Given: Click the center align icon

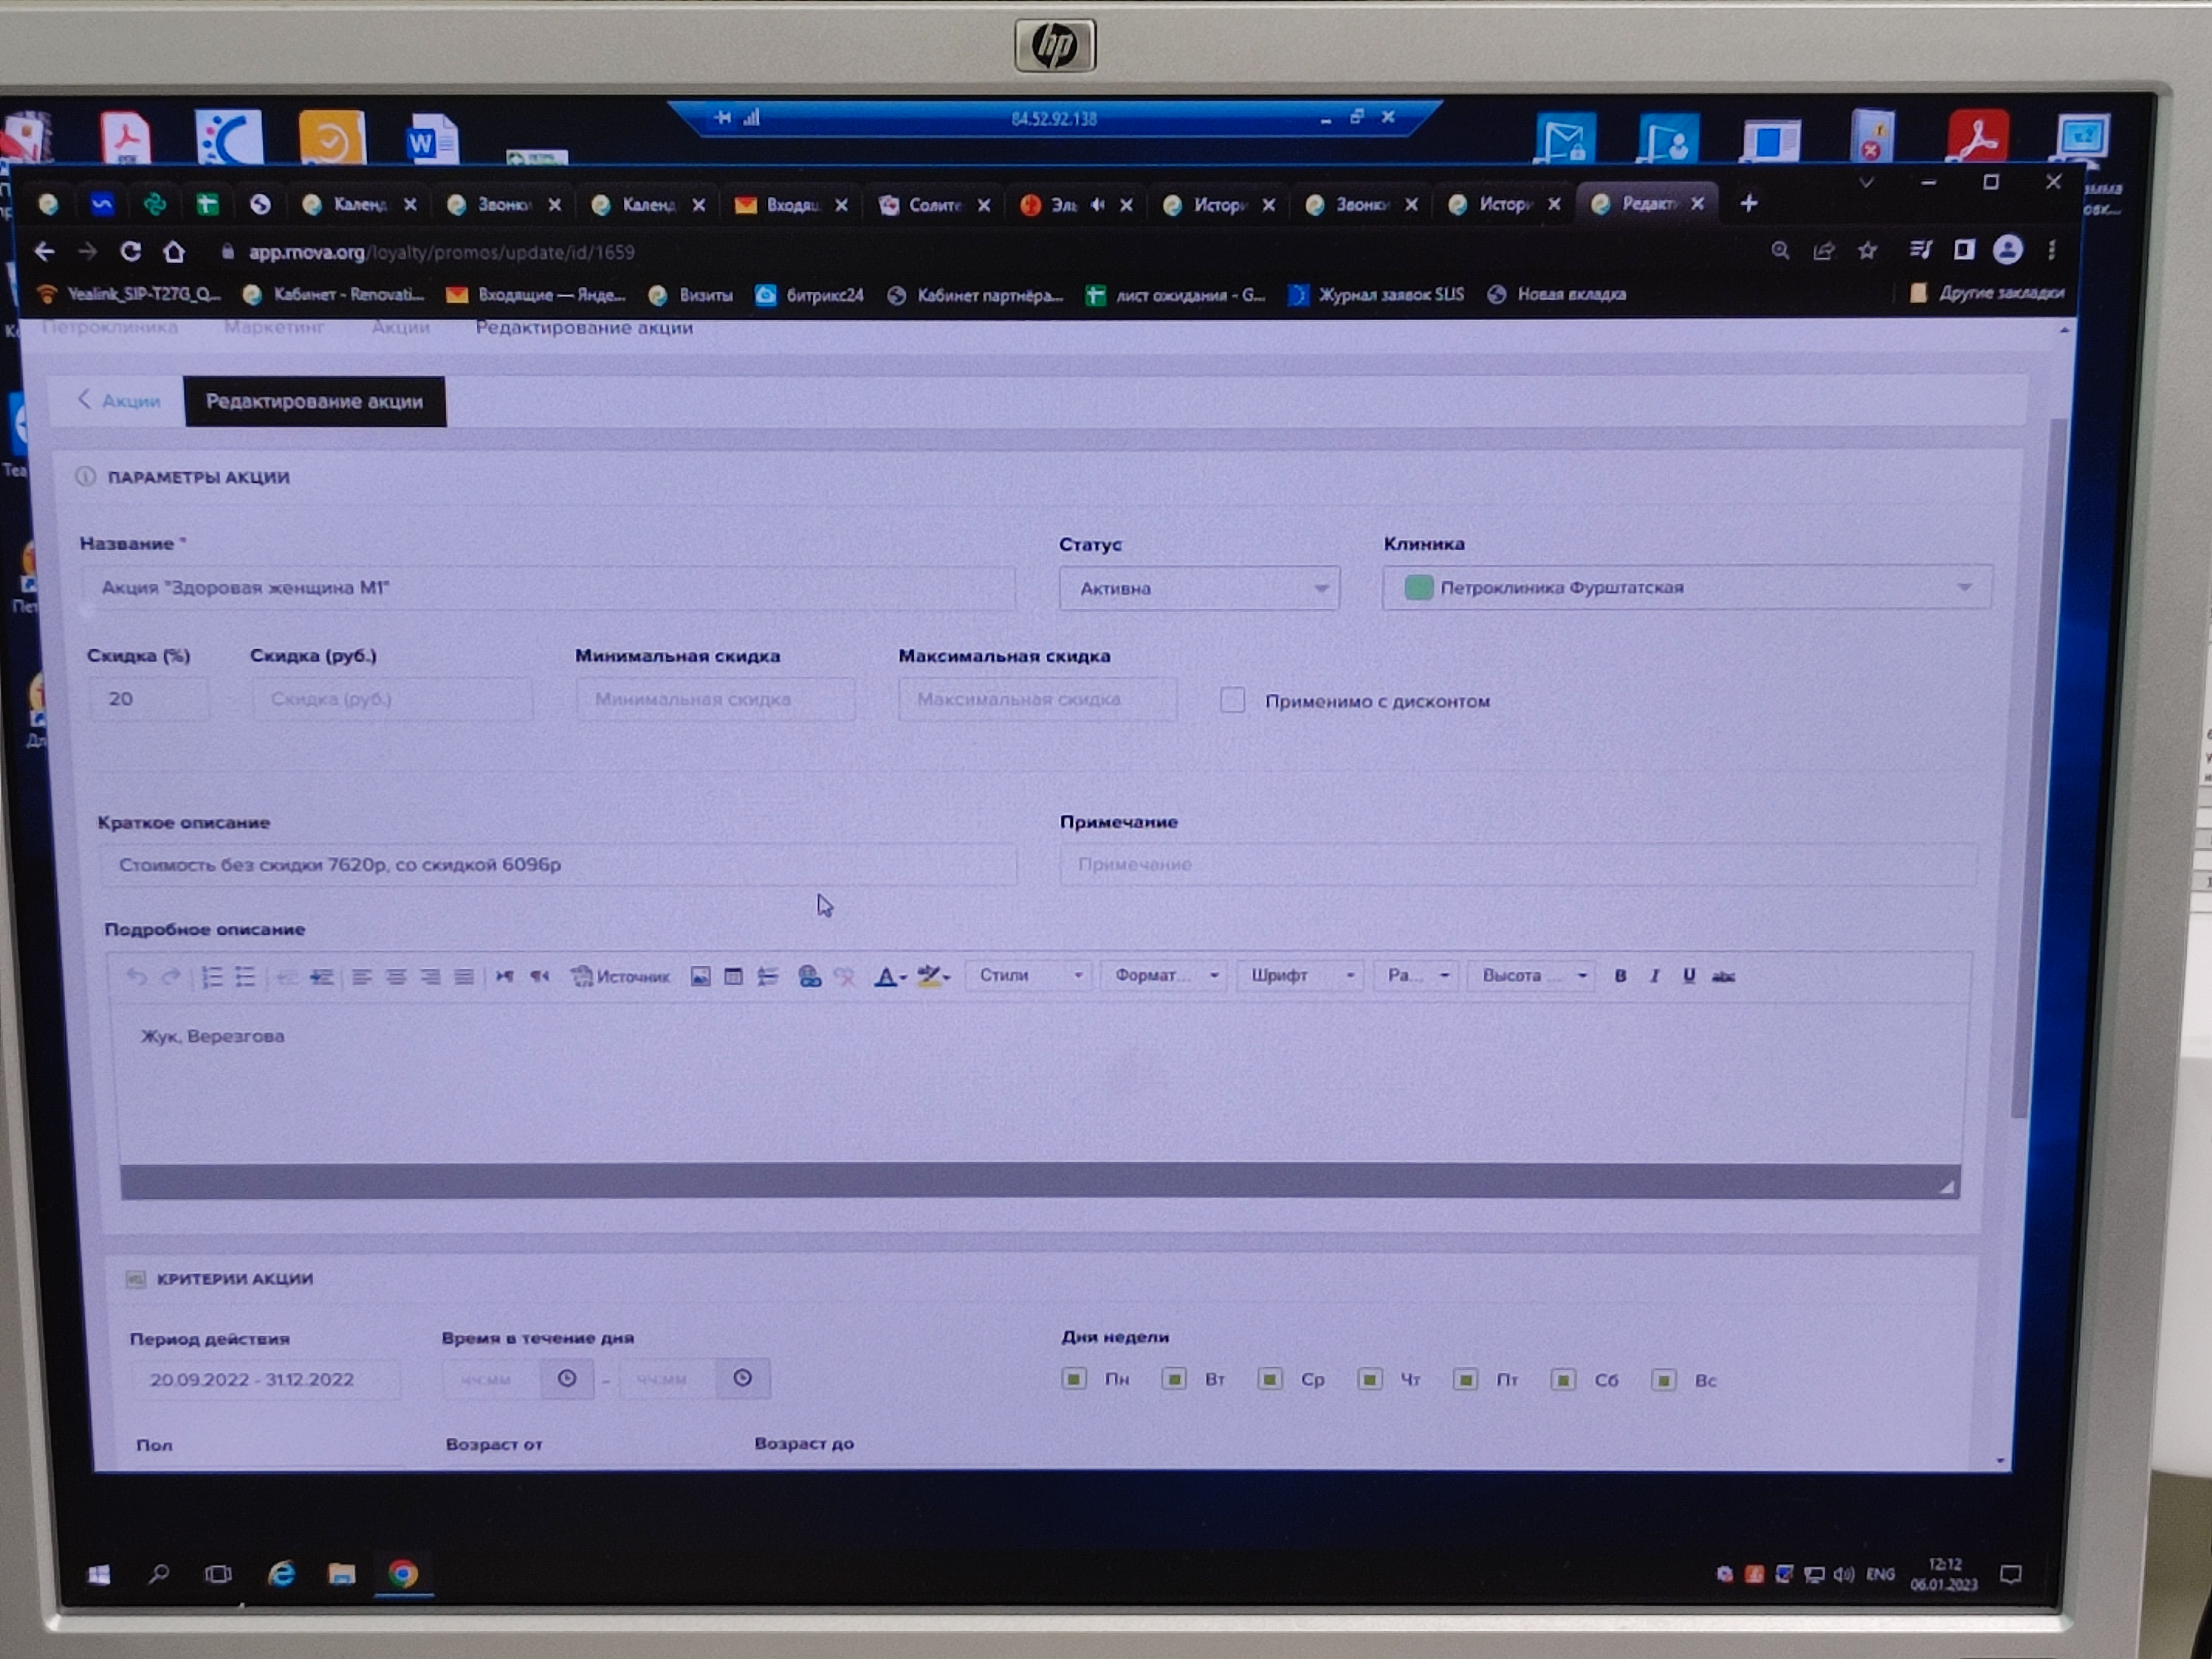Looking at the screenshot, I should coord(396,977).
